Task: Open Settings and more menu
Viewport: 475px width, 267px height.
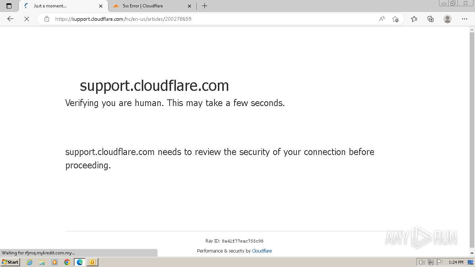Action: tap(465, 19)
